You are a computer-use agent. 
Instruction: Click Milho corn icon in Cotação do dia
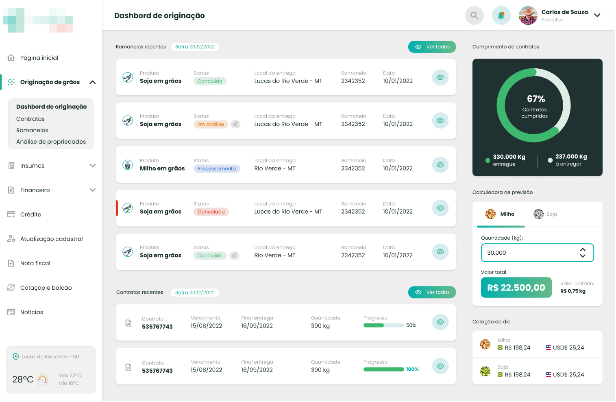(x=485, y=344)
